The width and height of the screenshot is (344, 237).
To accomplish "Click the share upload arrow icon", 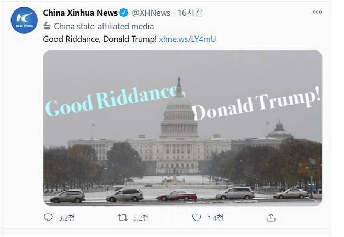I will (271, 217).
